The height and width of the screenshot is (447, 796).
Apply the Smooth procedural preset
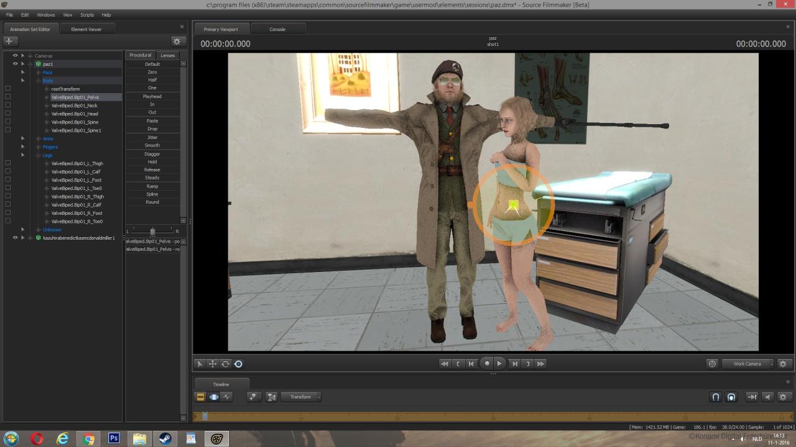pyautogui.click(x=152, y=145)
